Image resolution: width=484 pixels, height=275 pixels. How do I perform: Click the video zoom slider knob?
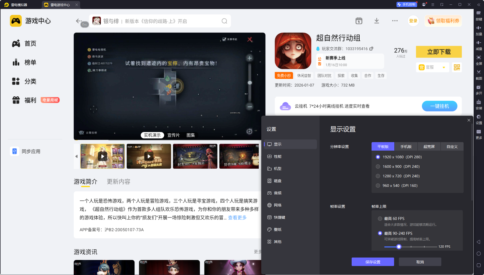point(250,83)
